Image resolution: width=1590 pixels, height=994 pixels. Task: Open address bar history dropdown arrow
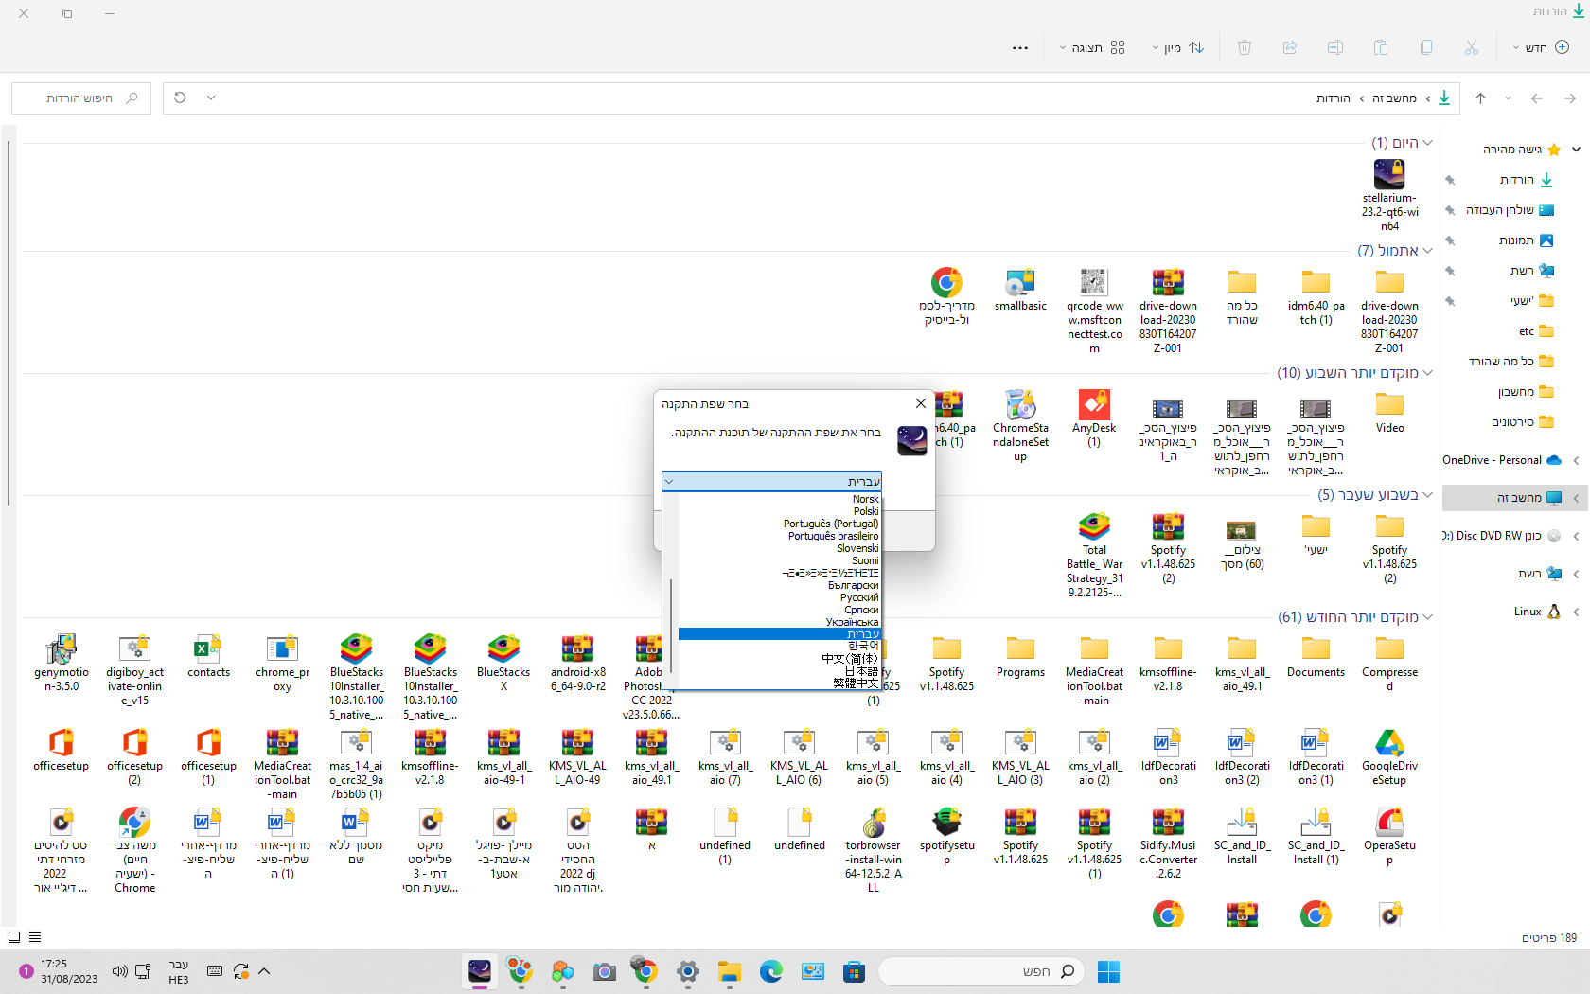(x=211, y=98)
